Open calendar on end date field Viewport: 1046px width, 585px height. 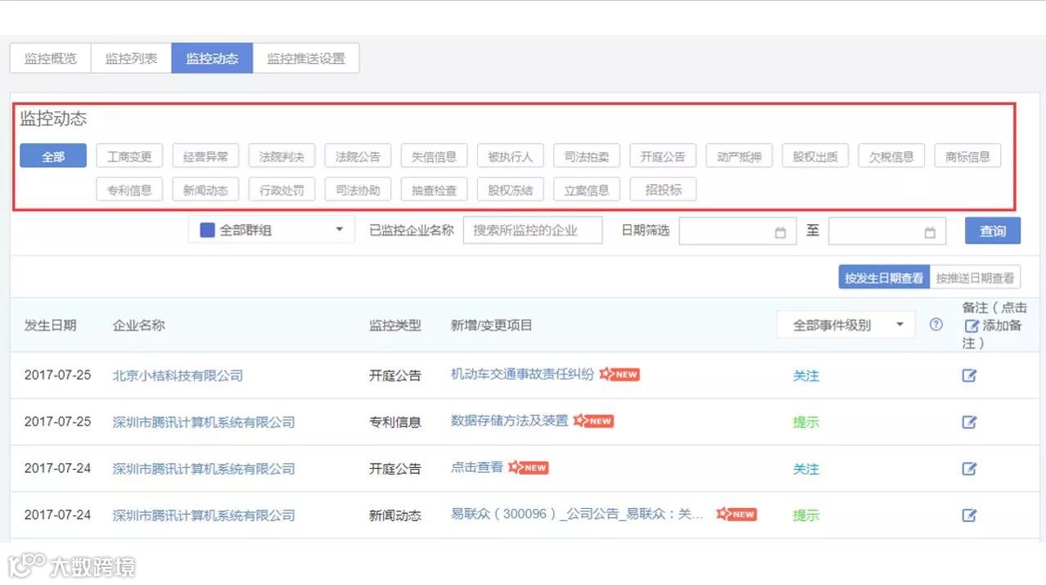(x=930, y=232)
